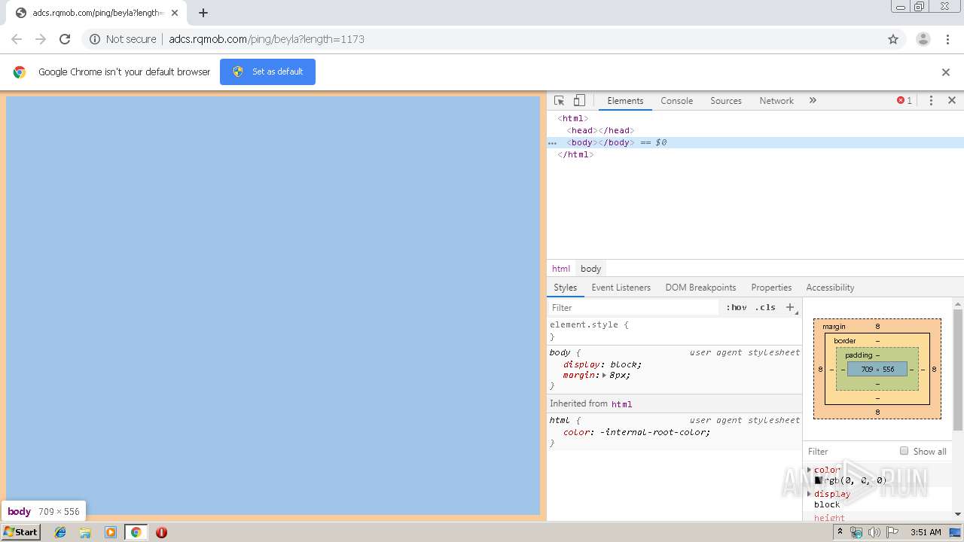Open the media player taskbar icon

click(111, 532)
